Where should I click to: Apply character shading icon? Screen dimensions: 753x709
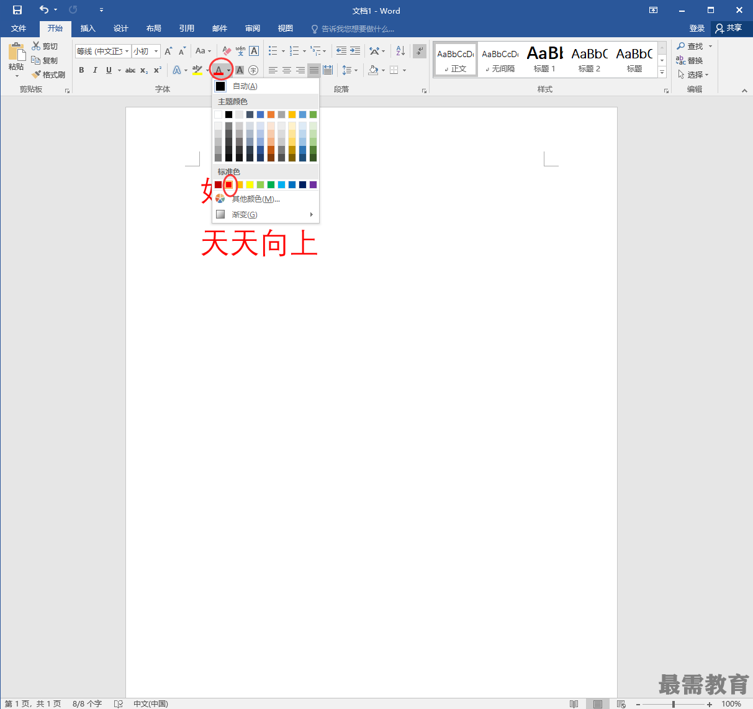(240, 70)
